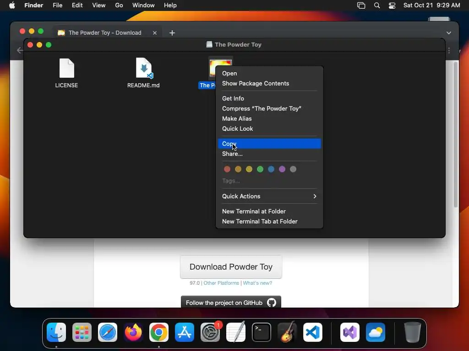Click the Stage Manager menu bar icon
Screen dimensions: 469x351
pyautogui.click(x=361, y=5)
